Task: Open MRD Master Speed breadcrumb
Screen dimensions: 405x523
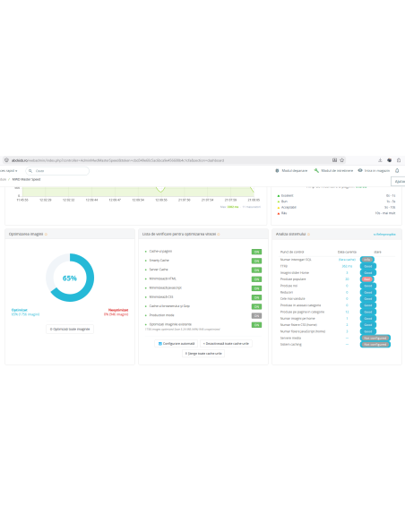Action: (26, 179)
